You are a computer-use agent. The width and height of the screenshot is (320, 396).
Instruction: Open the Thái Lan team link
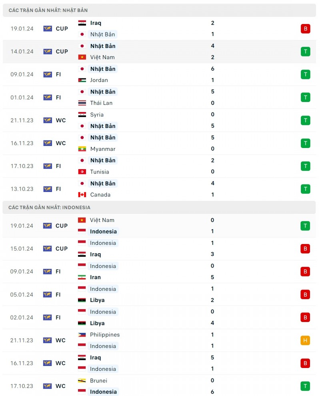point(101,103)
